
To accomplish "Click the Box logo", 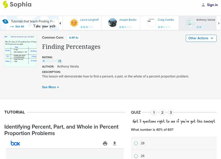I will (x=15, y=143).
